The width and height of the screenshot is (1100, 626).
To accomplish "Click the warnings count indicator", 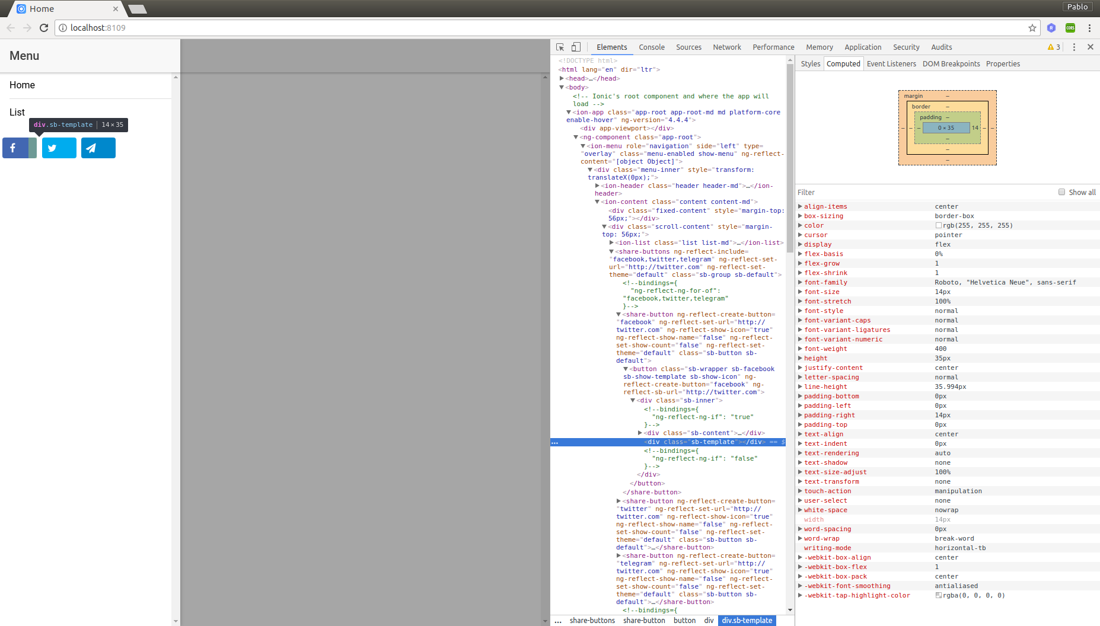I will tap(1054, 47).
